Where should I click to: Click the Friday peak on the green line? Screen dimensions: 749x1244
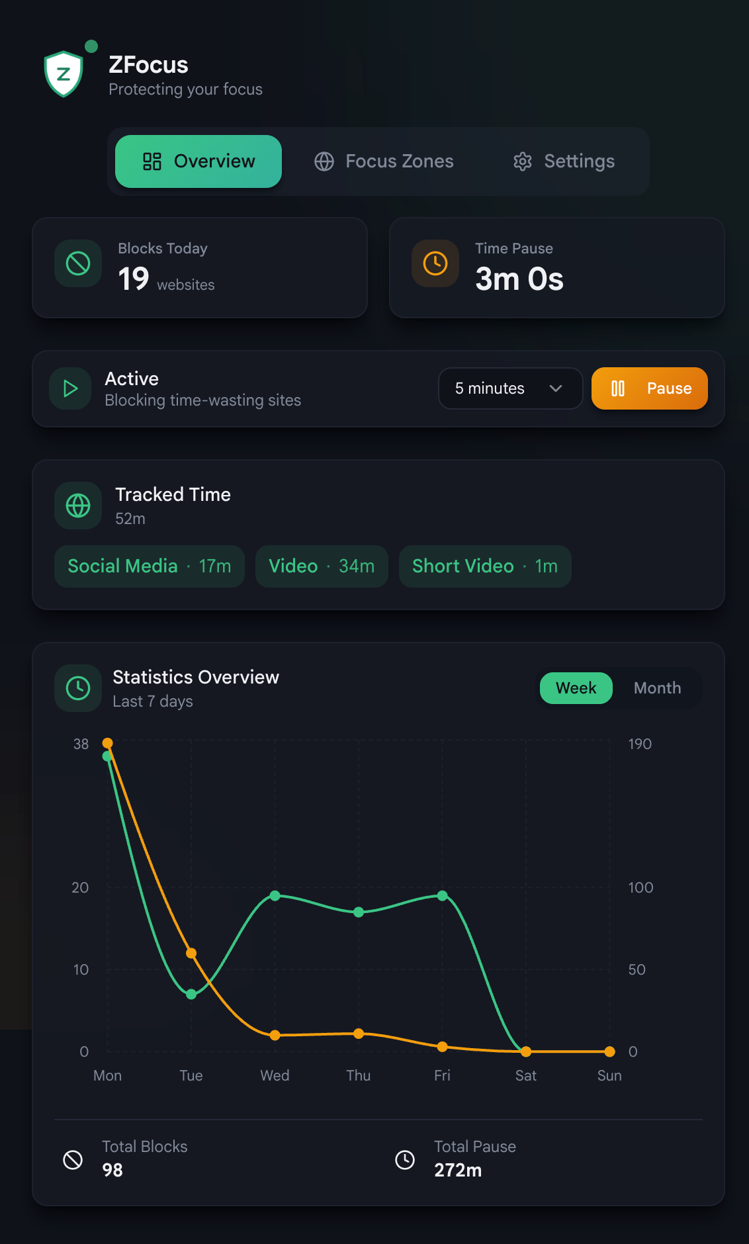point(442,896)
